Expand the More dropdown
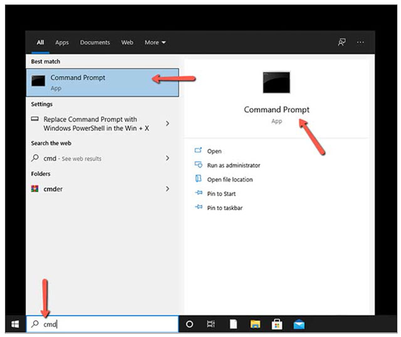 (155, 43)
